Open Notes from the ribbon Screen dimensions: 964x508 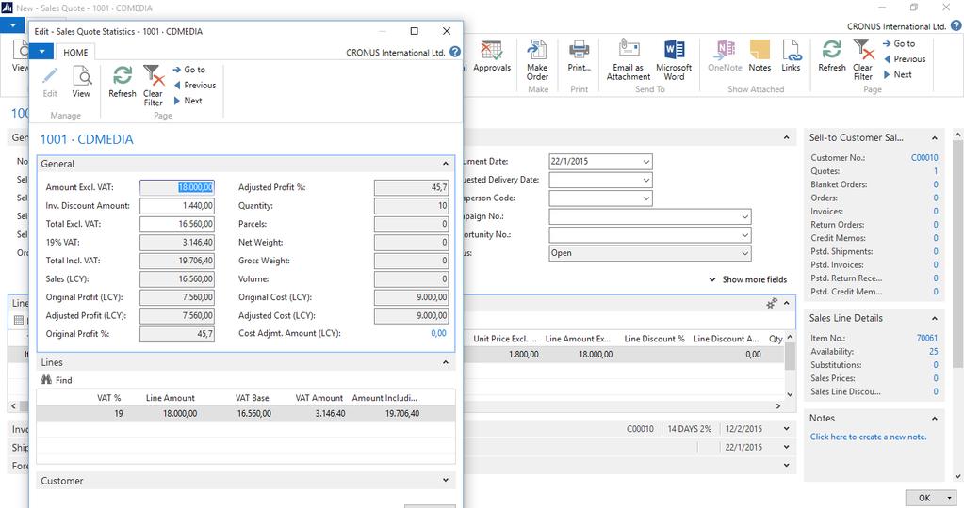pyautogui.click(x=760, y=56)
